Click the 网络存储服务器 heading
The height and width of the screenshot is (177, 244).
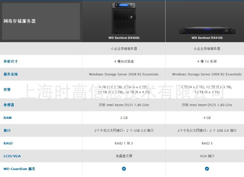pos(19,21)
